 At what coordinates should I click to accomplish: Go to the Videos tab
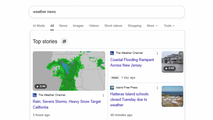pyautogui.click(x=94, y=26)
